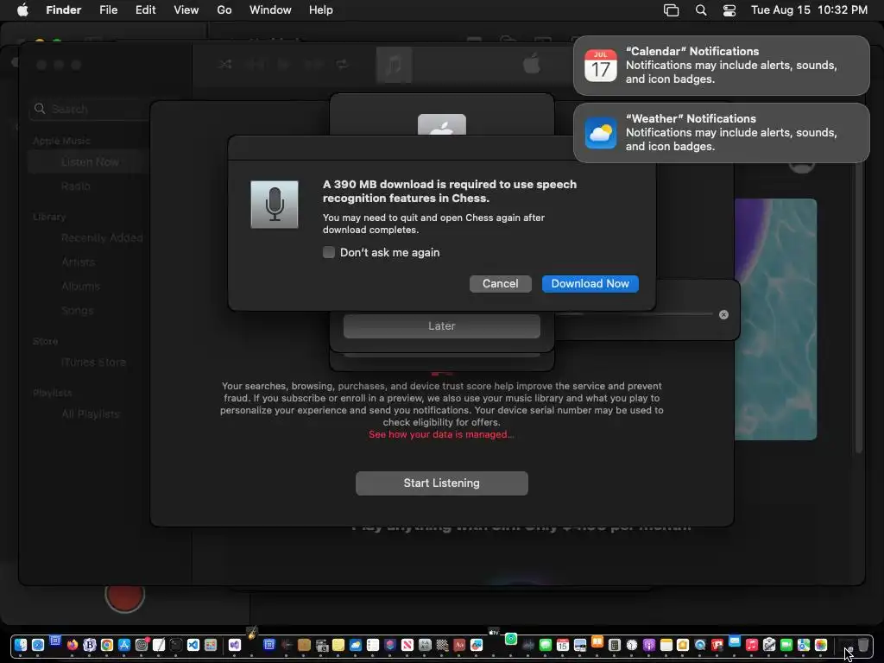
Task: Open the Help menu
Action: pos(321,10)
